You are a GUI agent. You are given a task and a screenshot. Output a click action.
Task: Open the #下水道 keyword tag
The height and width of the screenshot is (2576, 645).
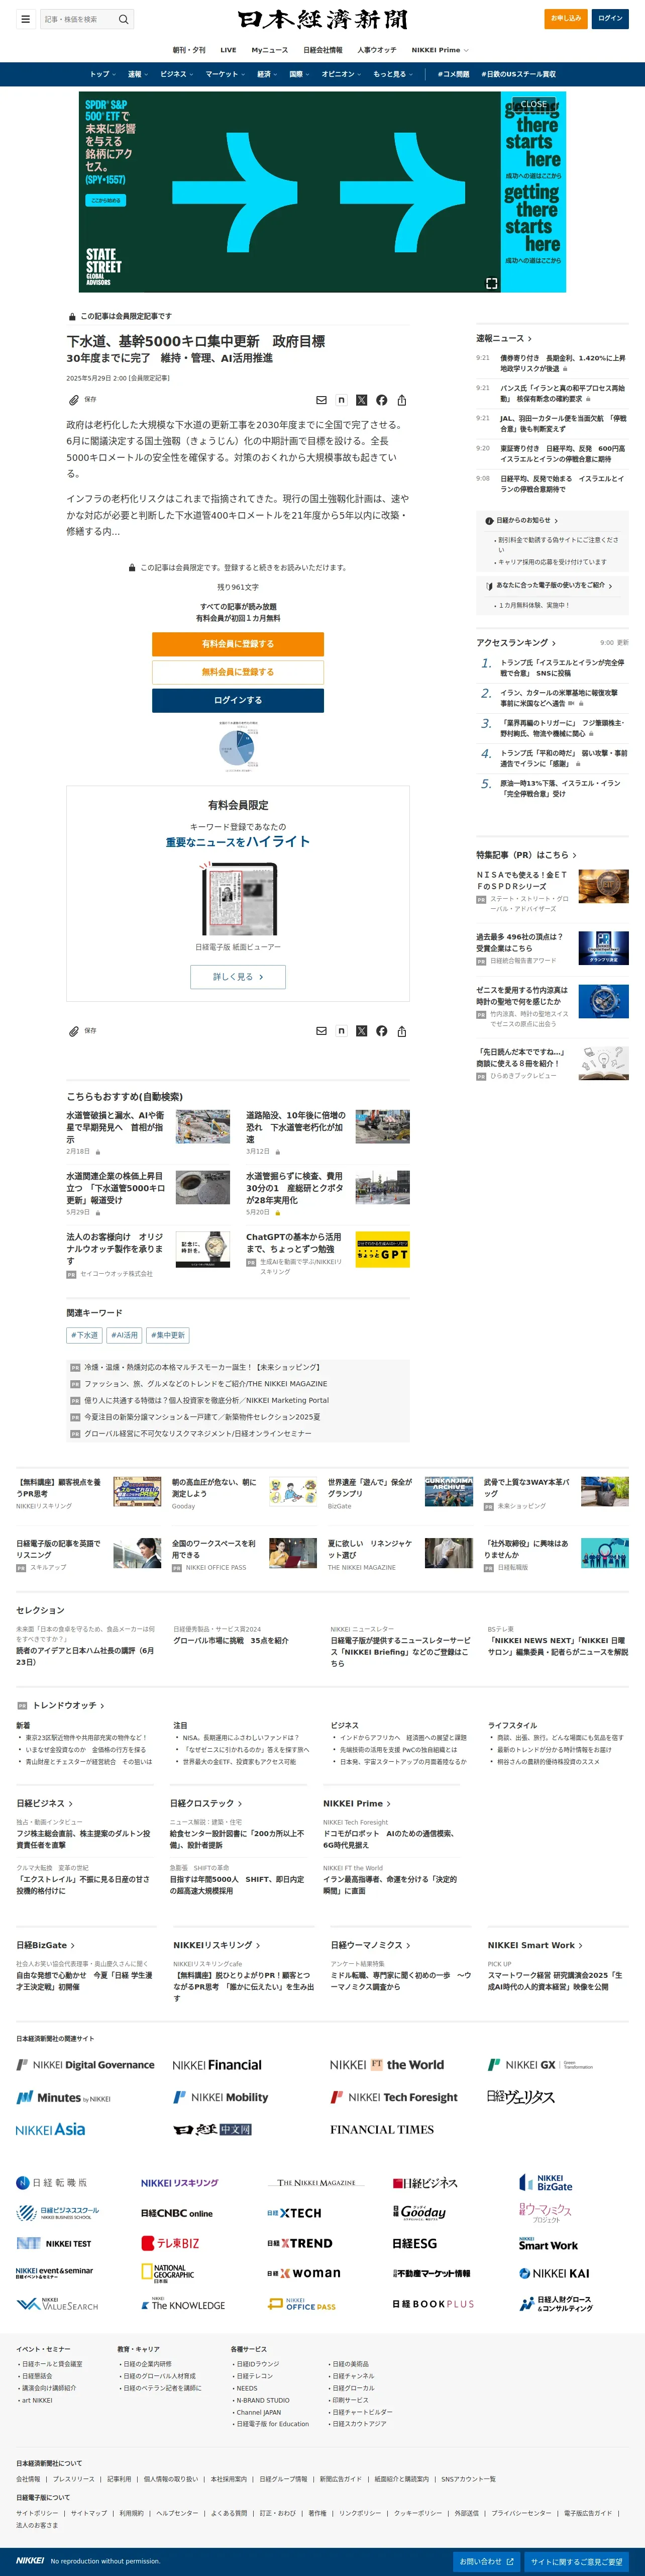pos(84,1335)
